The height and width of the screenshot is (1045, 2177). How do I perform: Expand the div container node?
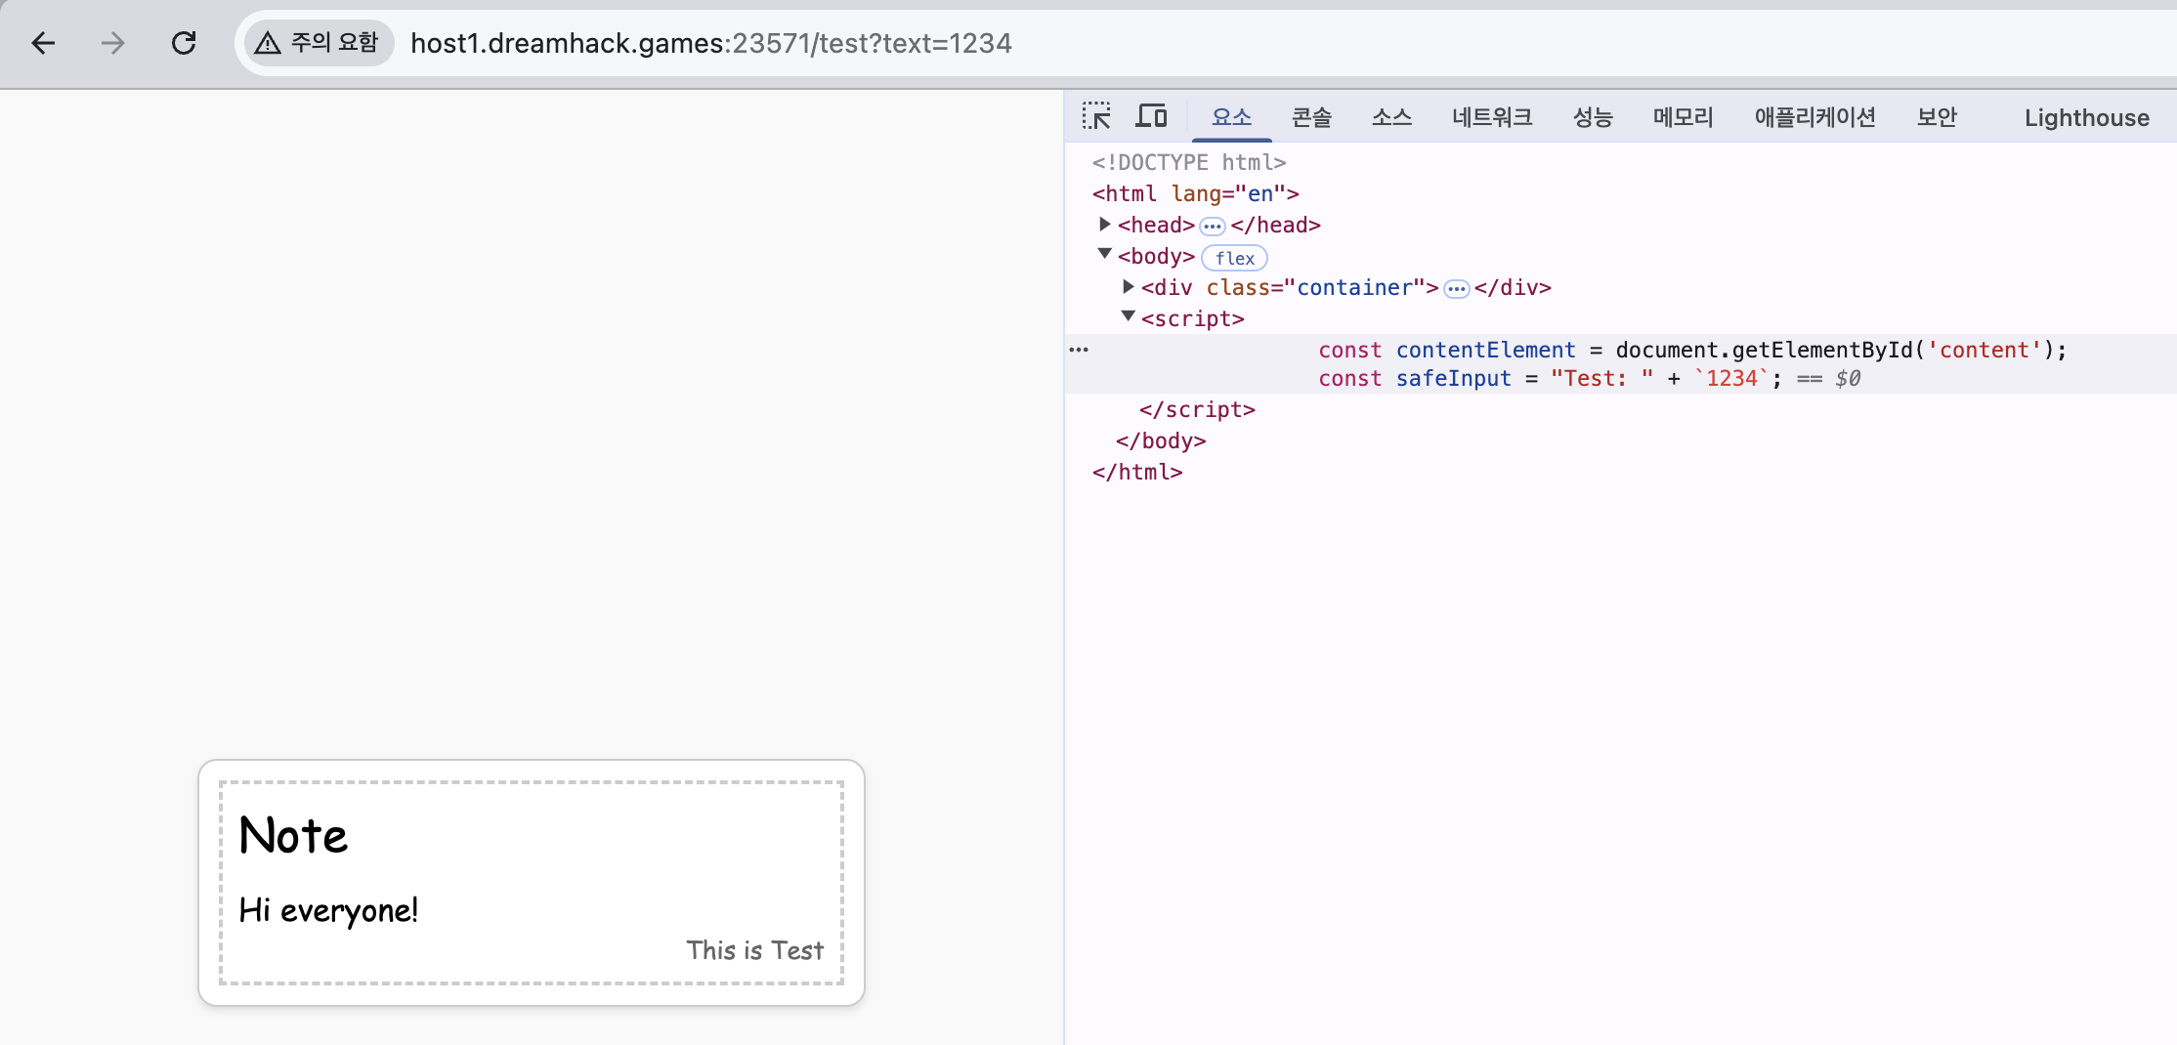(1128, 287)
